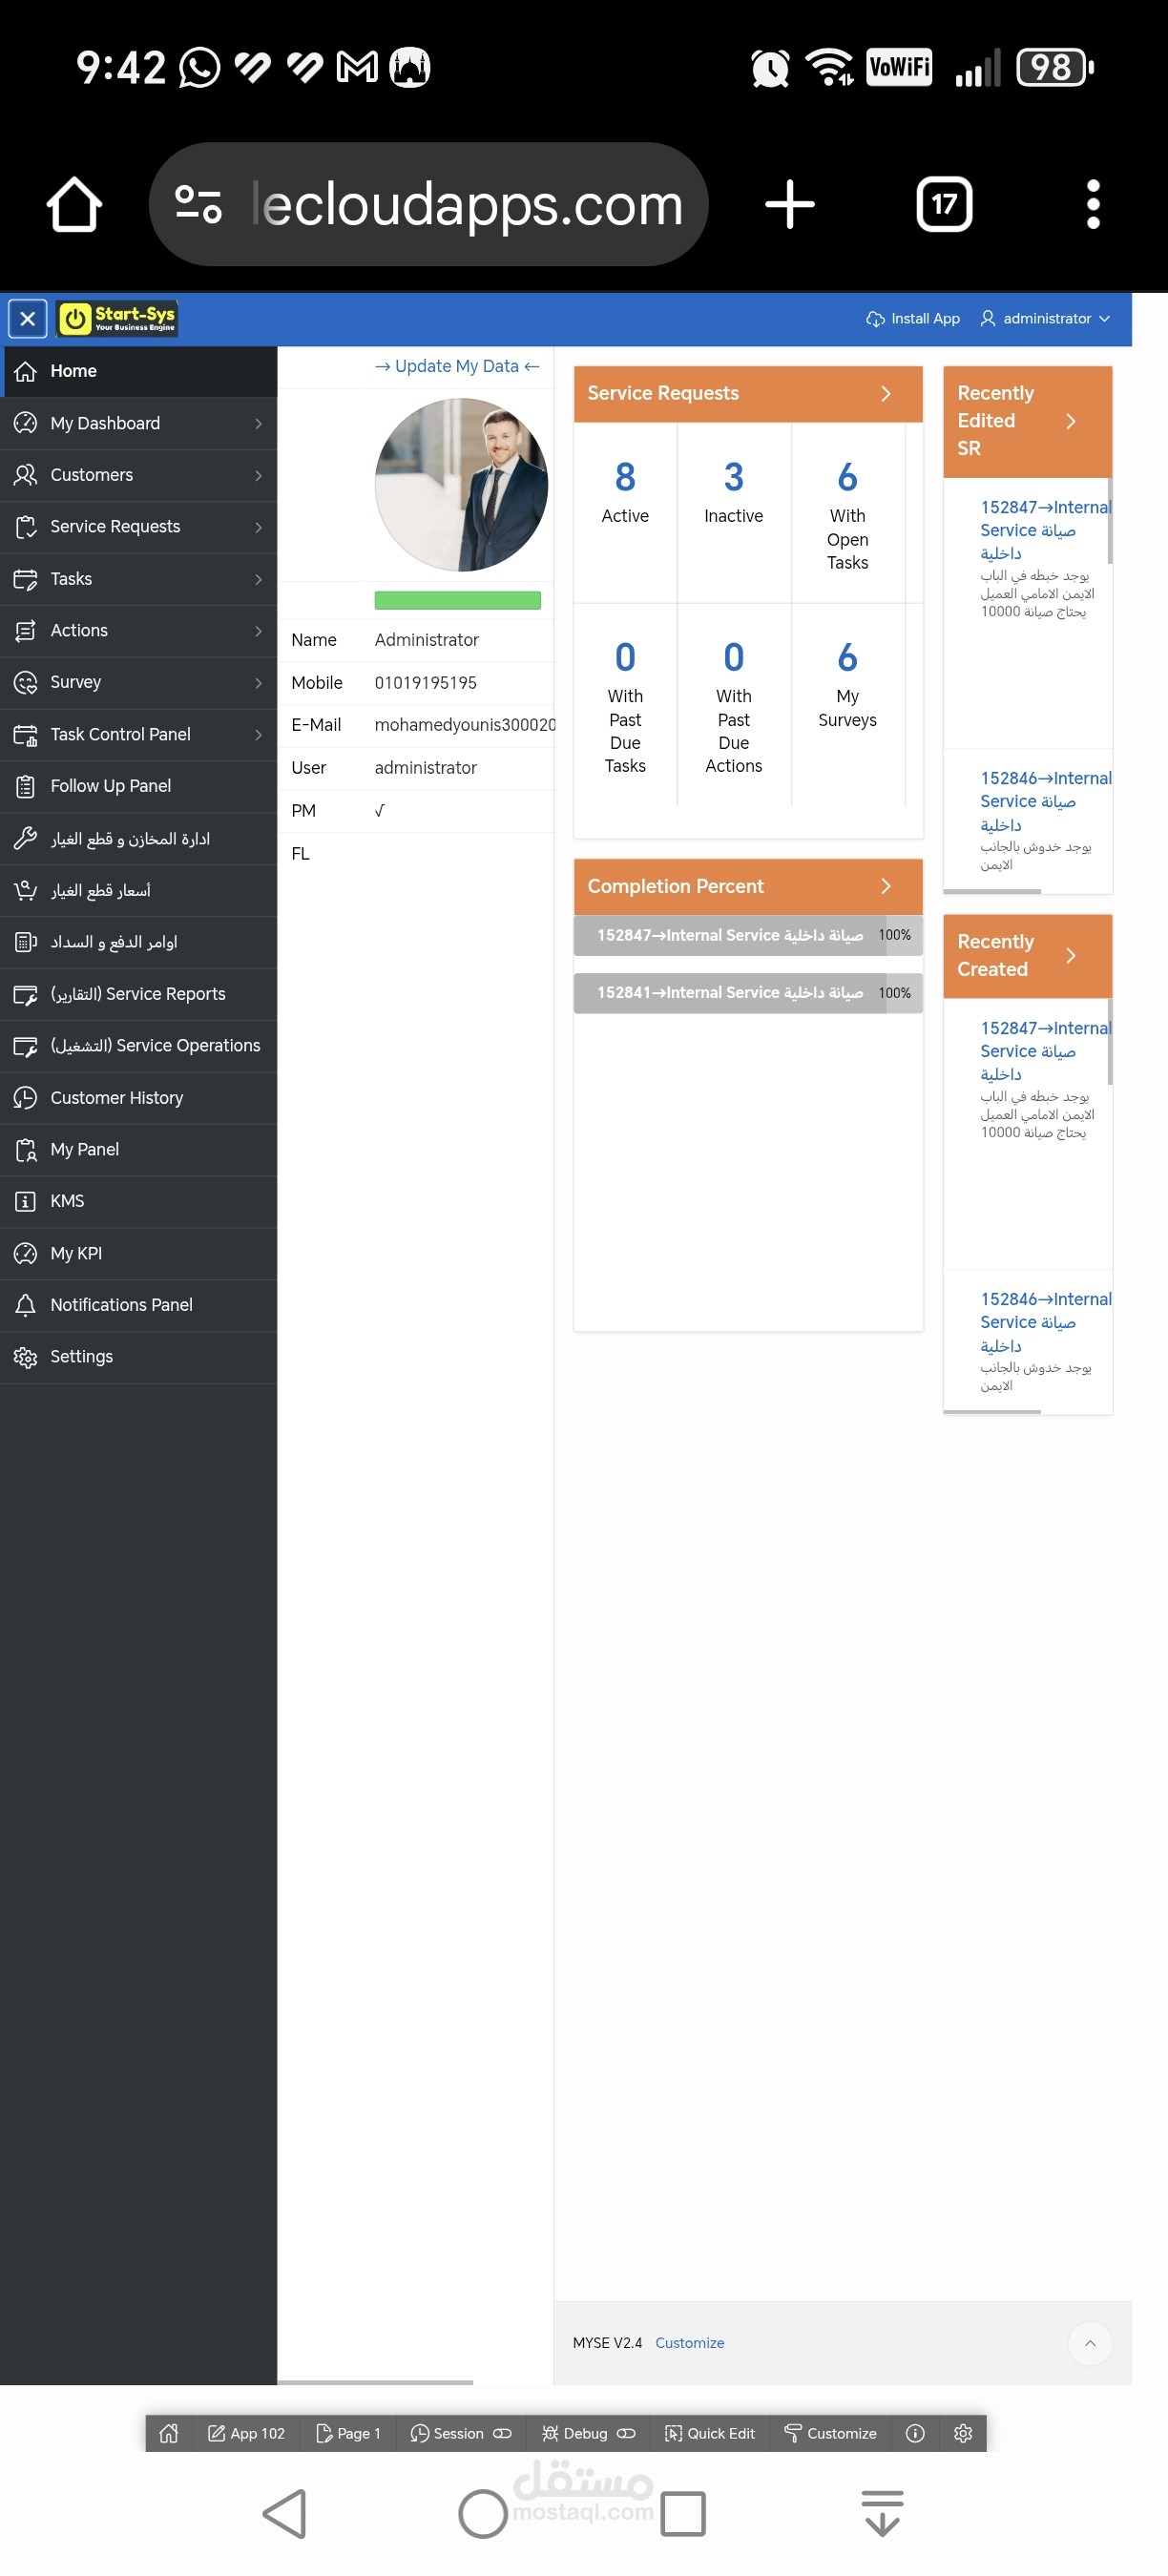Expand the My Dashboard chevron
This screenshot has height=2576, width=1168.
pyautogui.click(x=258, y=423)
